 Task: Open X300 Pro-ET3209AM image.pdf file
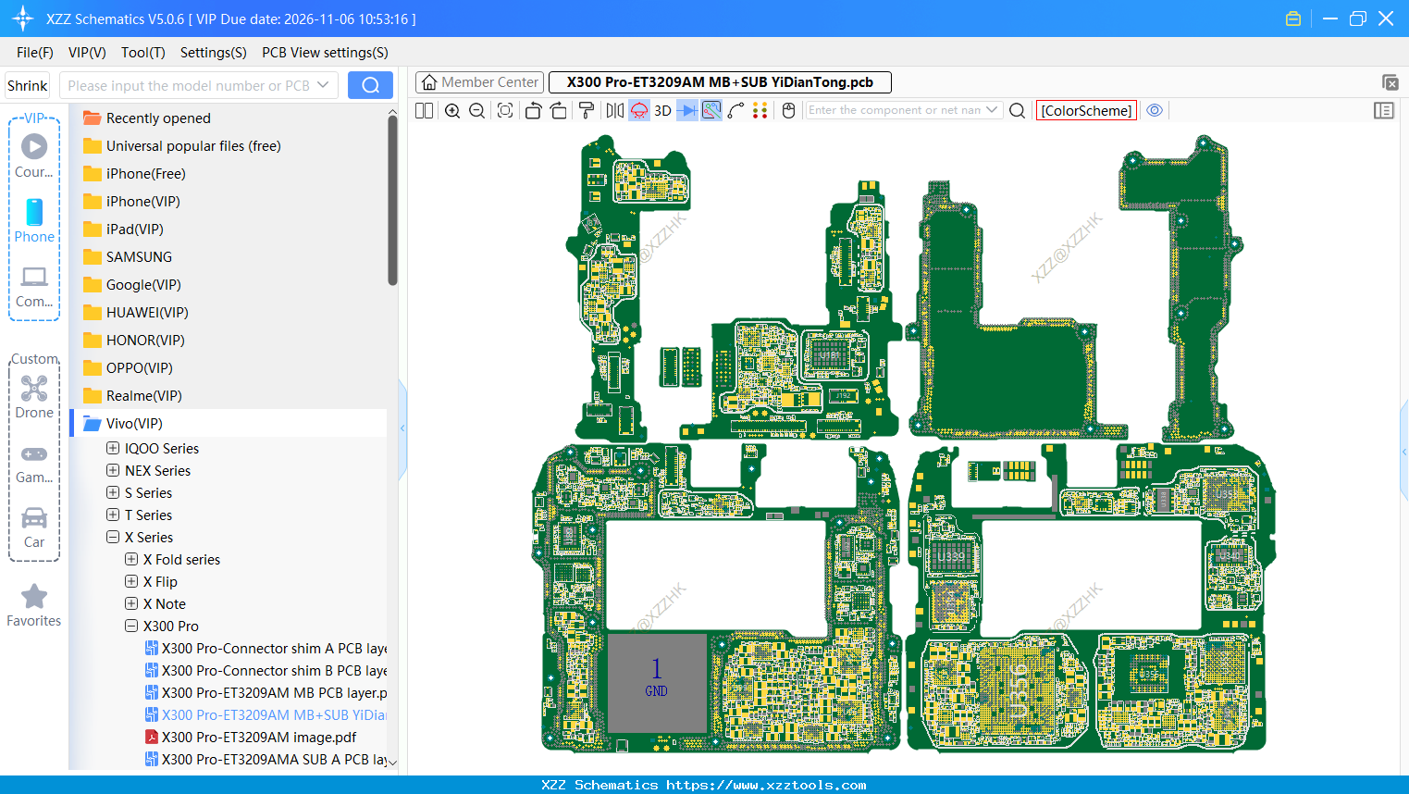pyautogui.click(x=252, y=738)
